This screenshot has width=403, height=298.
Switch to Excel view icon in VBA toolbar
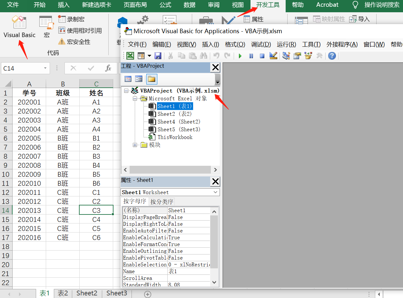[130, 56]
